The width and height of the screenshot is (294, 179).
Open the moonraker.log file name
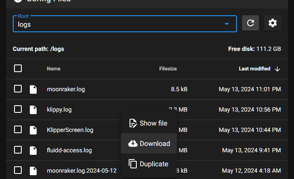coord(66,89)
